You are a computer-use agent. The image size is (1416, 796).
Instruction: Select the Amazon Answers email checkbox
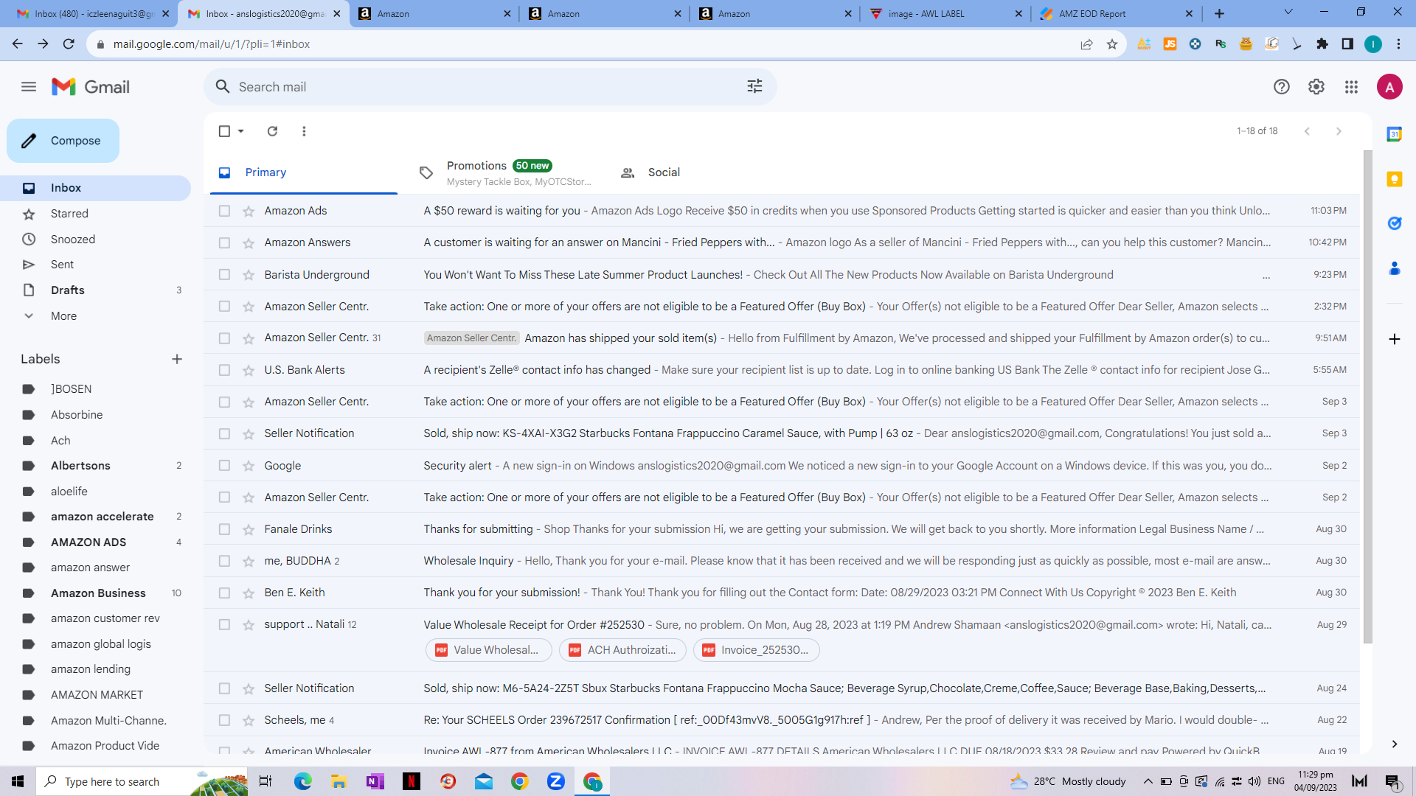coord(224,242)
